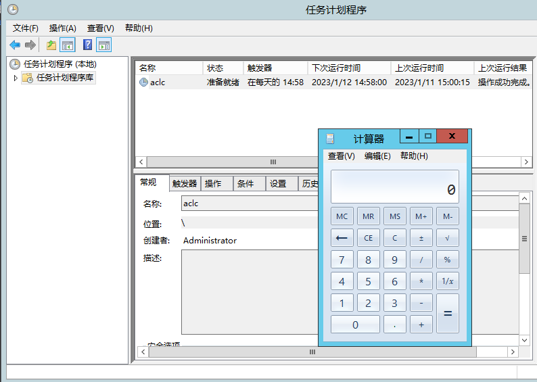The image size is (537, 382).
Task: Click the details pane scroll left arrow
Action: pos(143,352)
